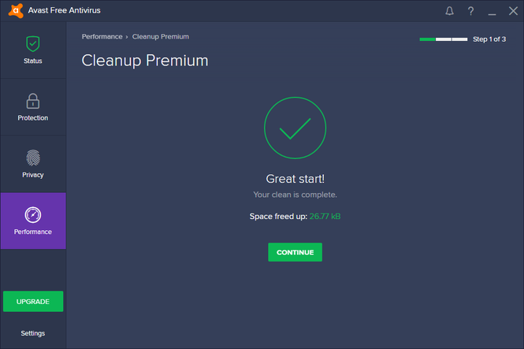
Task: Click the 'Great start!' heading
Action: coord(295,179)
